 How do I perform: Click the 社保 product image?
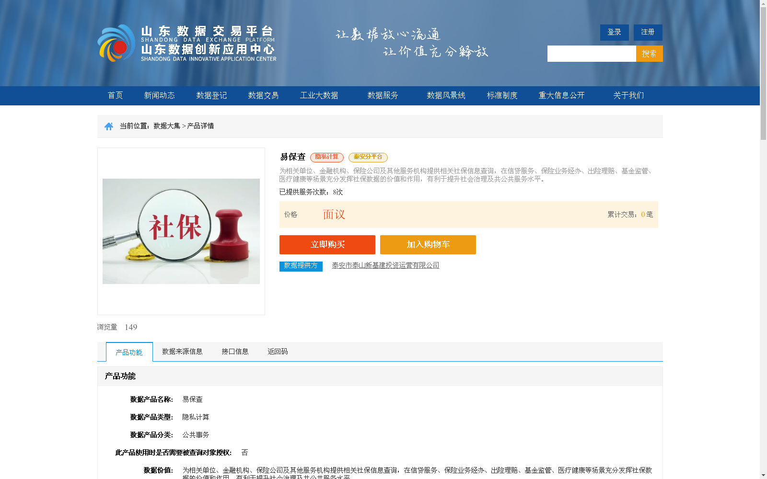point(181,231)
